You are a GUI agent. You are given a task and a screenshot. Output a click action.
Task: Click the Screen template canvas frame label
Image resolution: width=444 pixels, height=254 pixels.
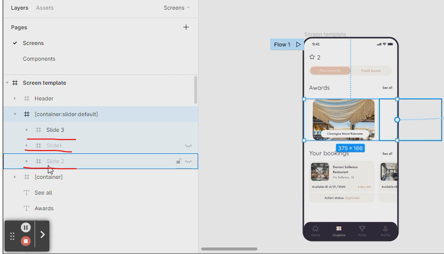pyautogui.click(x=325, y=34)
